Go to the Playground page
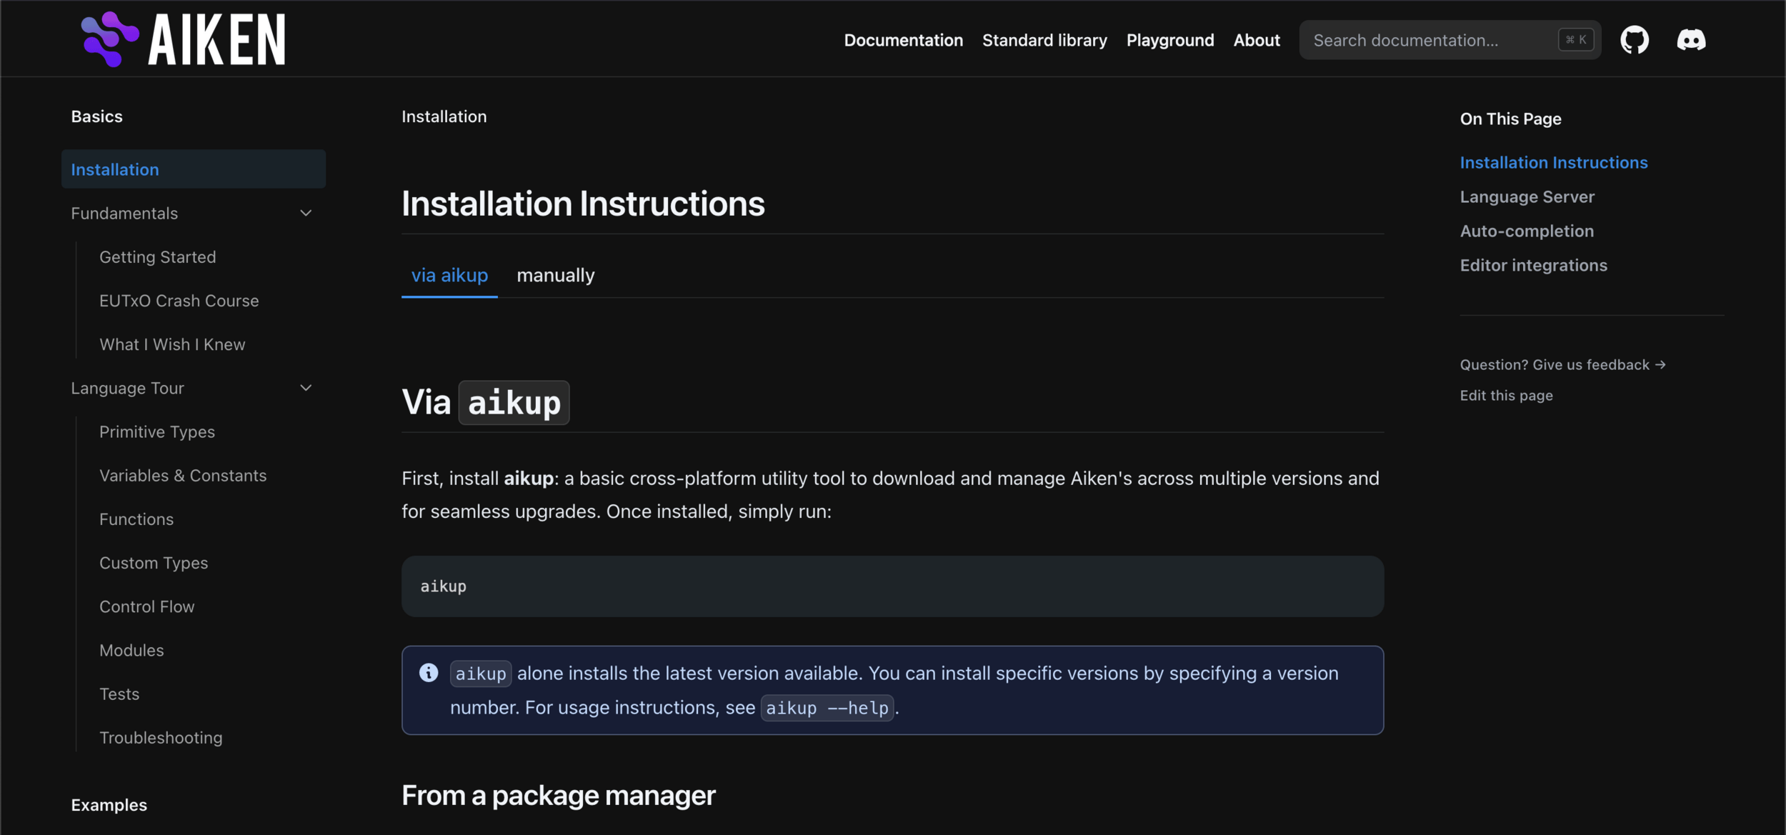Screen dimensions: 1786x835 click(1169, 40)
